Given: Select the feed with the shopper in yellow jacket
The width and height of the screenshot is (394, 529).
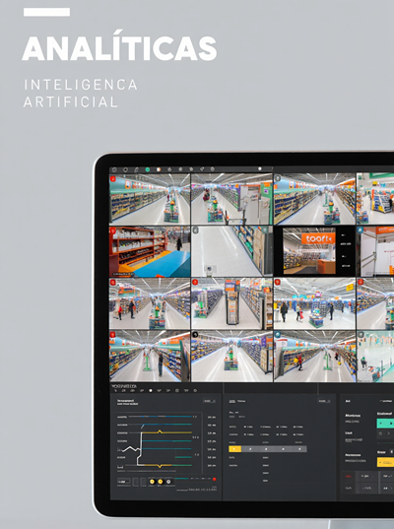Looking at the screenshot, I should pos(314,357).
